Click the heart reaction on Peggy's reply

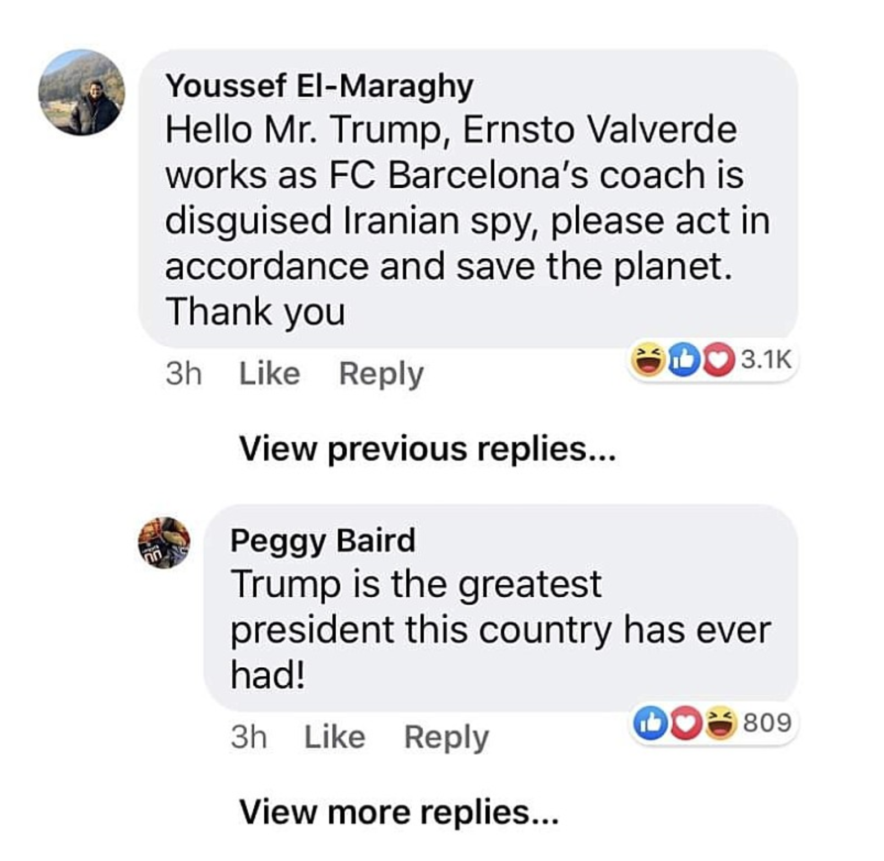pos(685,723)
